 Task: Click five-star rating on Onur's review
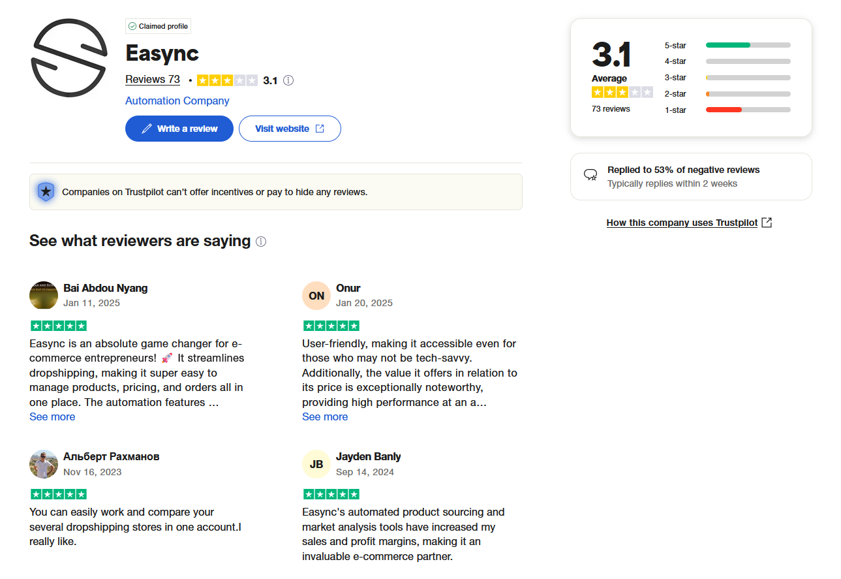tap(331, 326)
